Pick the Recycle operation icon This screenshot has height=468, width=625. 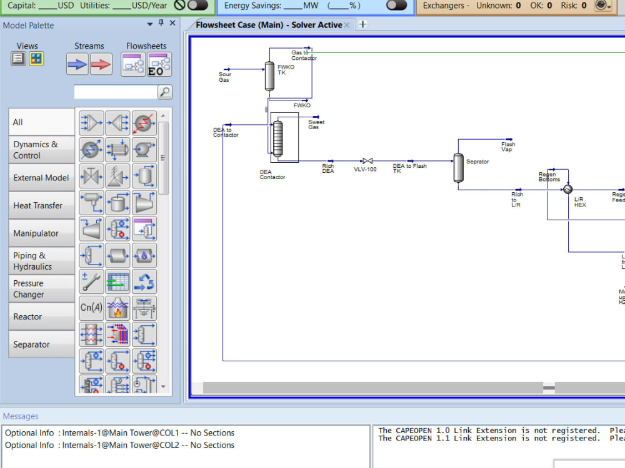(144, 281)
